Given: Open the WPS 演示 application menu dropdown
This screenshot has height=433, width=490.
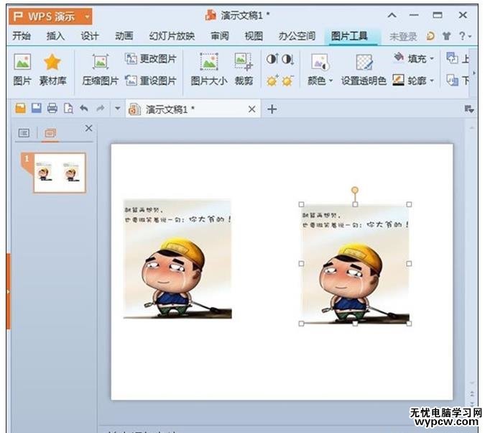Looking at the screenshot, I should pyautogui.click(x=87, y=17).
